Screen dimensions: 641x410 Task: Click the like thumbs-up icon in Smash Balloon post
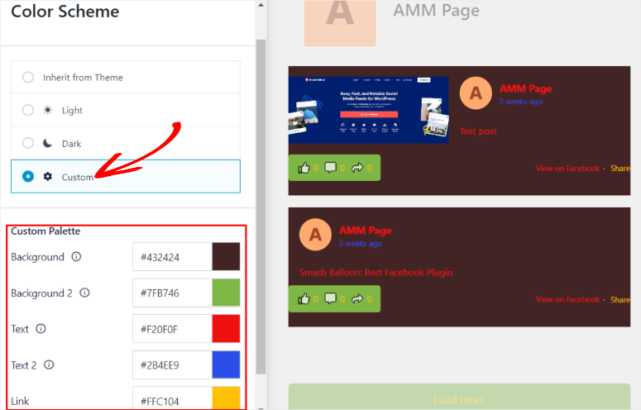pyautogui.click(x=304, y=299)
